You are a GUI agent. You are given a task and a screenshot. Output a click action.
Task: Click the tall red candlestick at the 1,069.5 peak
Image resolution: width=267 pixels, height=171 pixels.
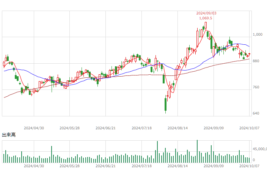click(x=206, y=25)
